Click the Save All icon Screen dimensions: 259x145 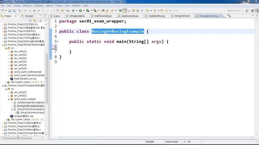pos(15,11)
